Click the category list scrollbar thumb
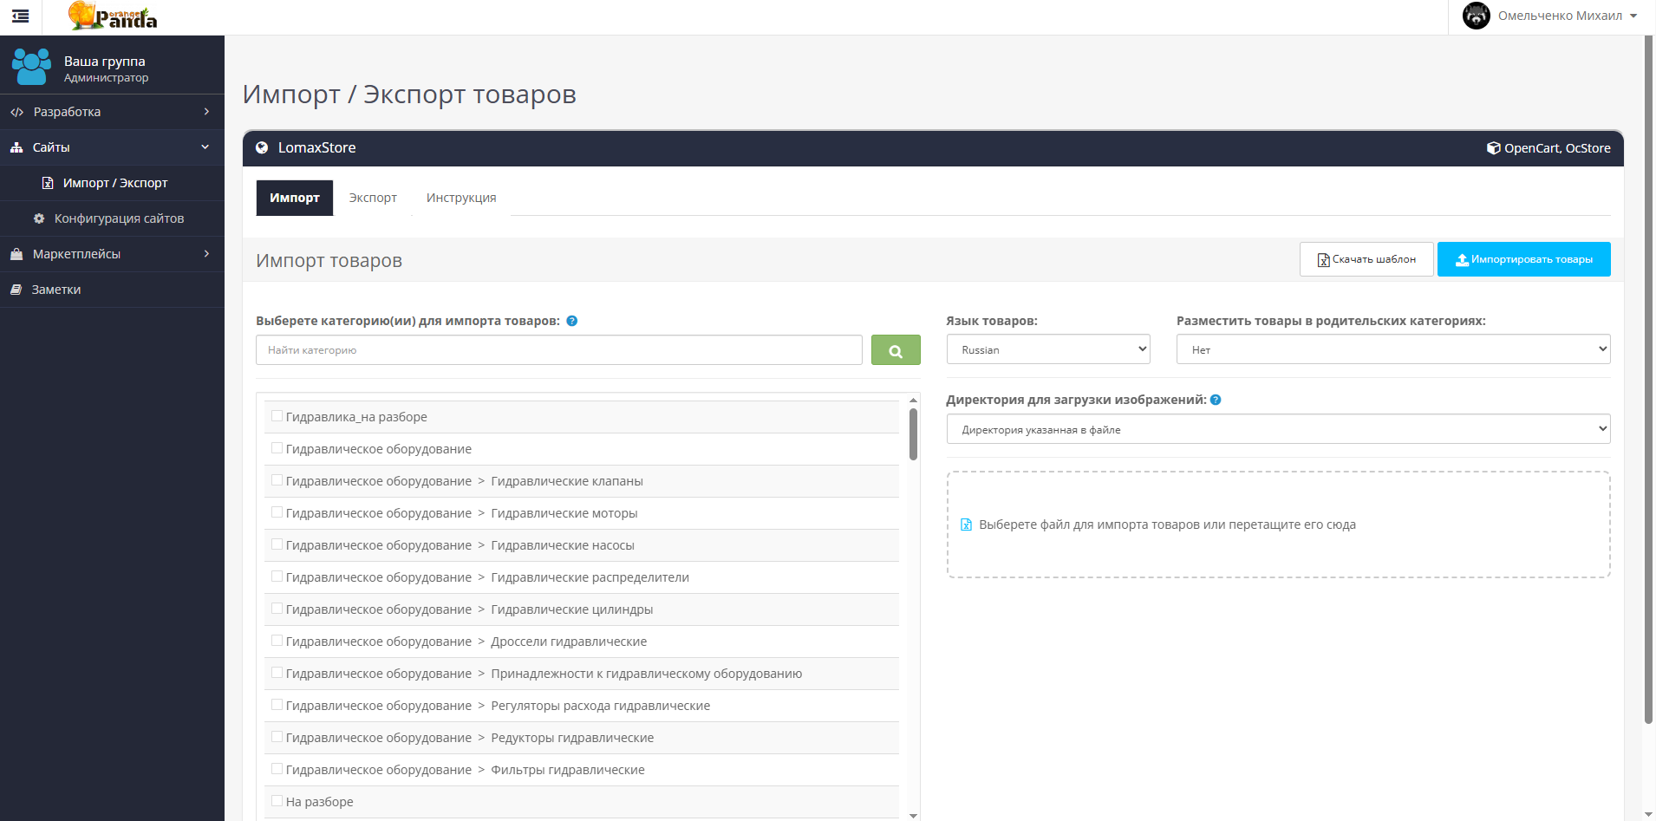The image size is (1656, 821). click(914, 433)
